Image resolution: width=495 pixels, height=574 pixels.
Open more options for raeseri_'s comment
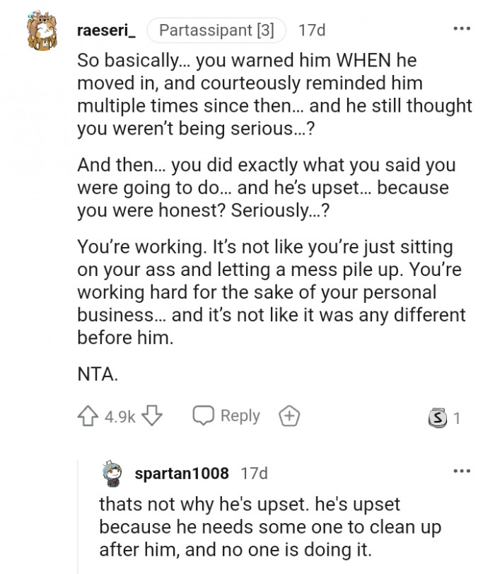coord(461,29)
